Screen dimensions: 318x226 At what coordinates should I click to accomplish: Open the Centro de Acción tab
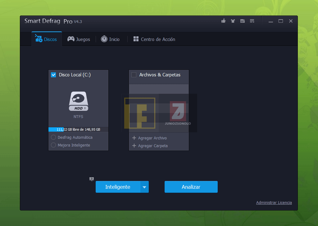click(154, 39)
